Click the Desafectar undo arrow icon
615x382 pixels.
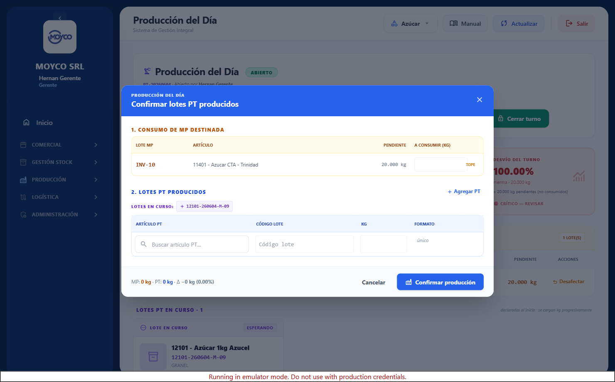[555, 282]
